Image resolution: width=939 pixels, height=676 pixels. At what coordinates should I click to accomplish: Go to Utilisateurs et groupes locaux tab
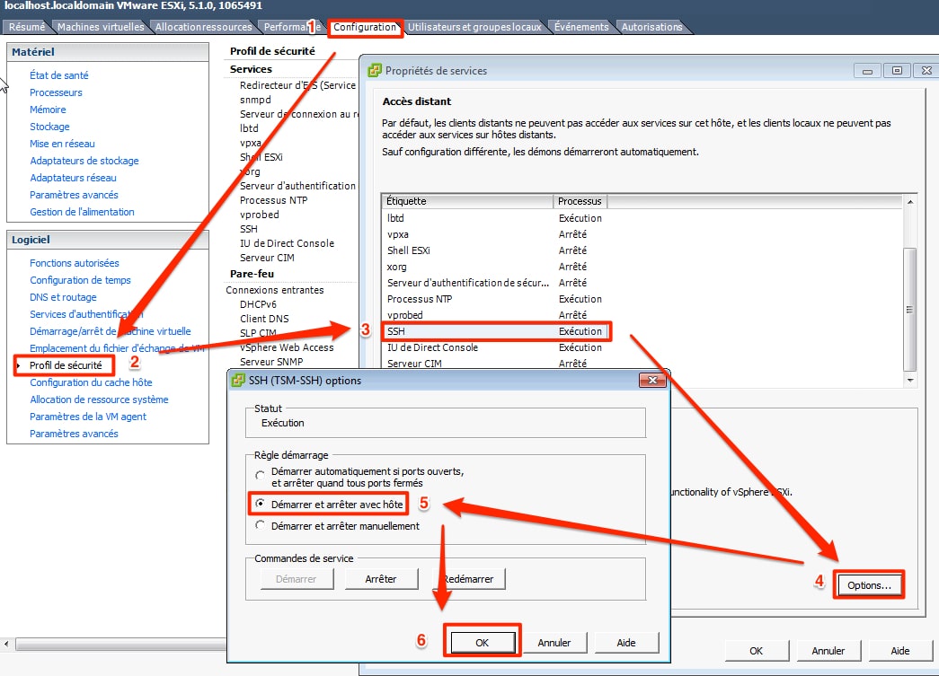coord(474,27)
